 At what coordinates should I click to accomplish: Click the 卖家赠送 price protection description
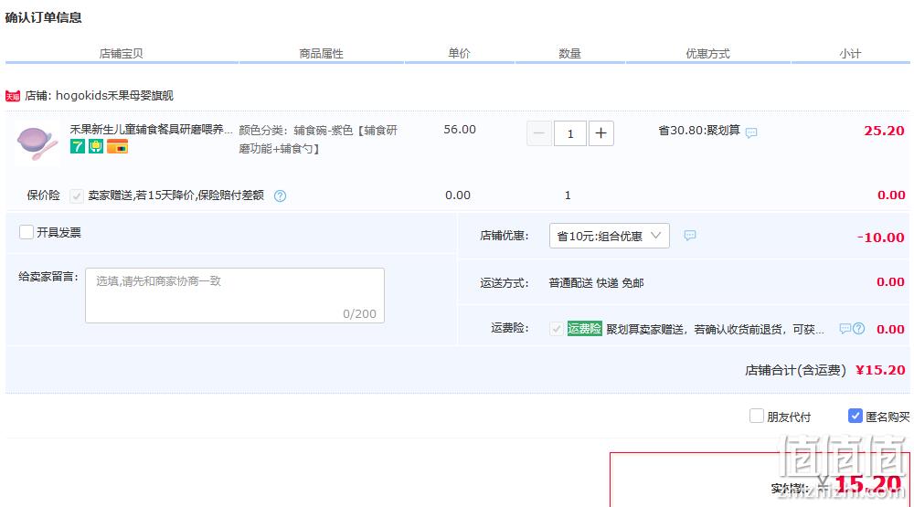pos(176,195)
